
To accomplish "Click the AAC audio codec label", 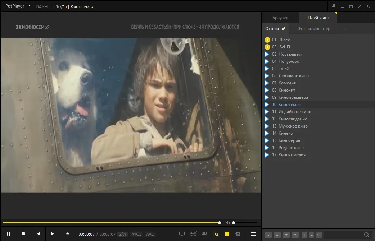I will tap(150, 234).
